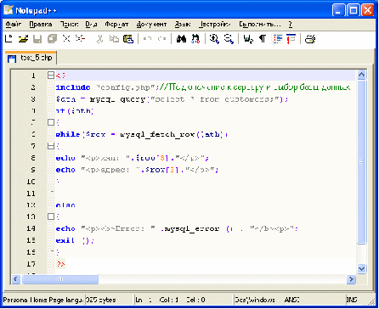The height and width of the screenshot is (309, 379).
Task: Click the language type field in the status bar
Action: point(43,300)
